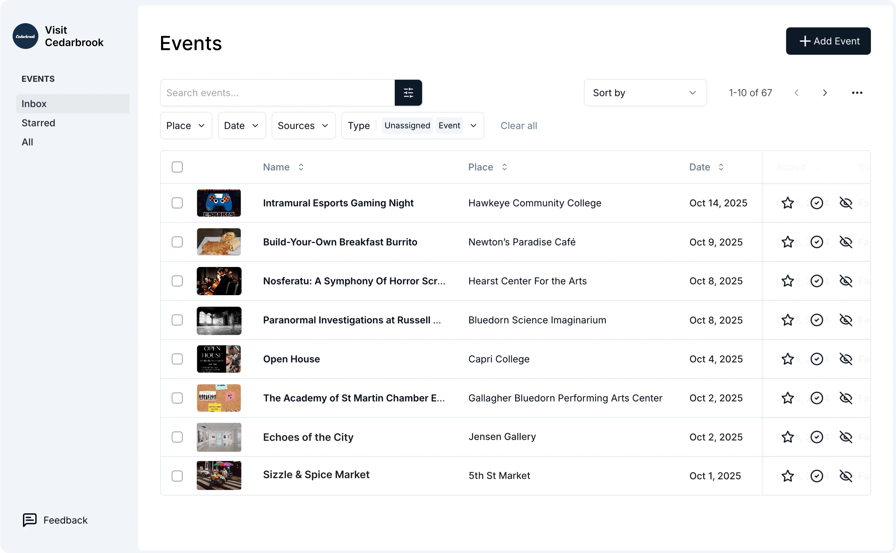Approve Sizzle & Spice Market with the check icon

[817, 476]
